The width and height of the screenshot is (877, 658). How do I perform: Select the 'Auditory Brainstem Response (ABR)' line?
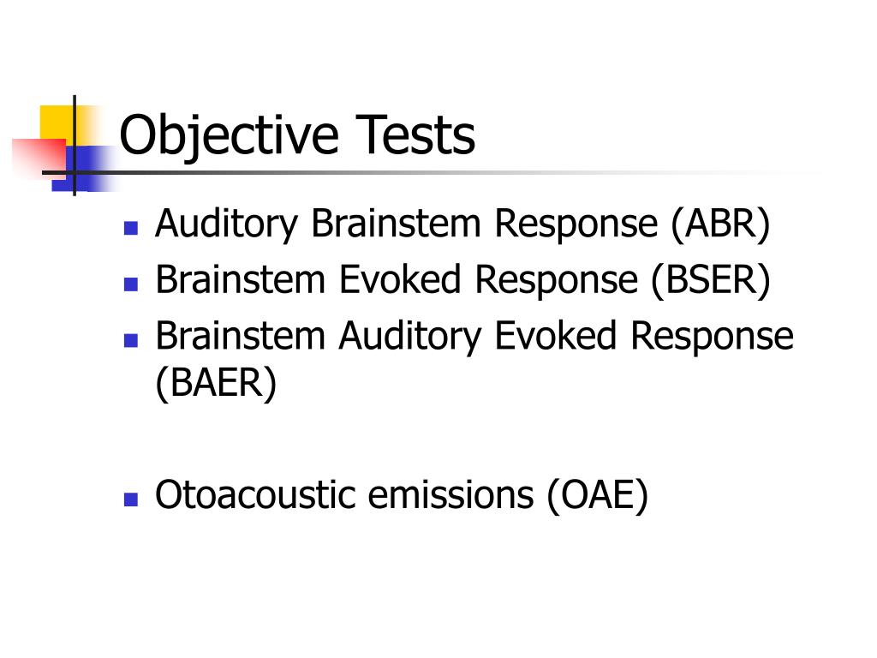[462, 224]
